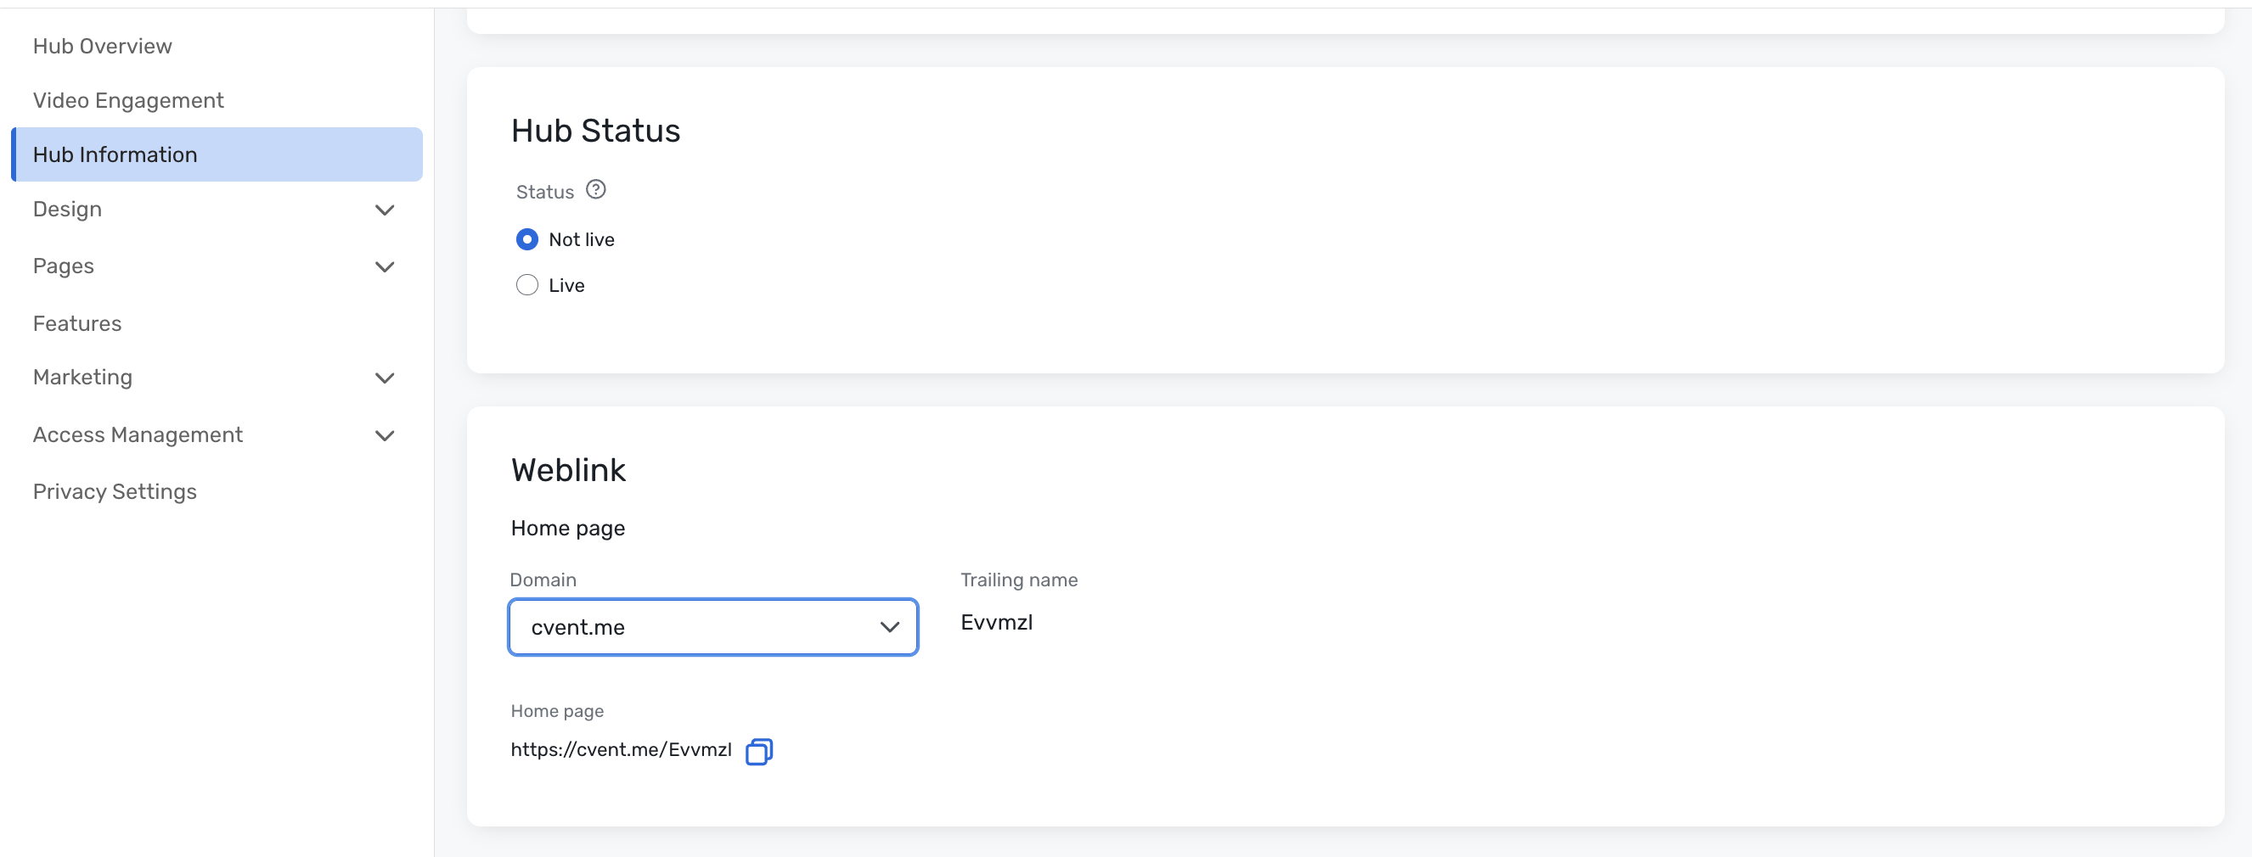Open Privacy Settings in sidebar
This screenshot has width=2252, height=857.
(115, 491)
